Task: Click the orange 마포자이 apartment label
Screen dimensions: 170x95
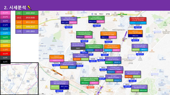Action: 57,57
